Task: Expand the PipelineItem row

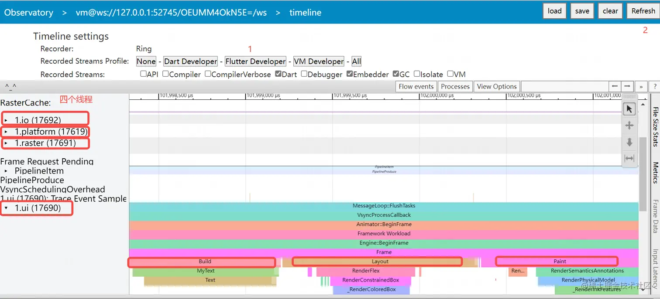Action: click(x=6, y=171)
